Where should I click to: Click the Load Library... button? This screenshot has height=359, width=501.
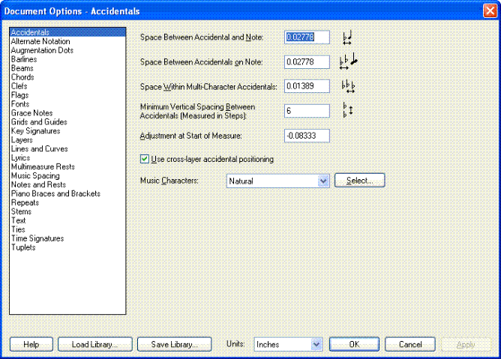coord(94,344)
